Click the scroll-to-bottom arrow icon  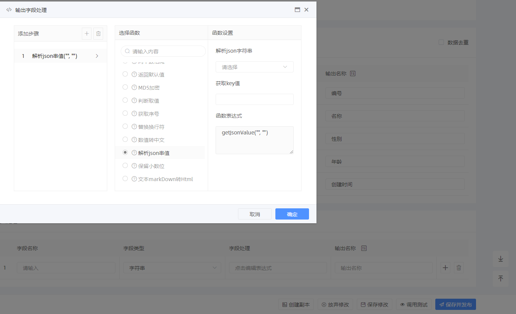pos(500,259)
